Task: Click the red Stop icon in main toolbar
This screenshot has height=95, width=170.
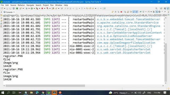Action: click(42, 8)
